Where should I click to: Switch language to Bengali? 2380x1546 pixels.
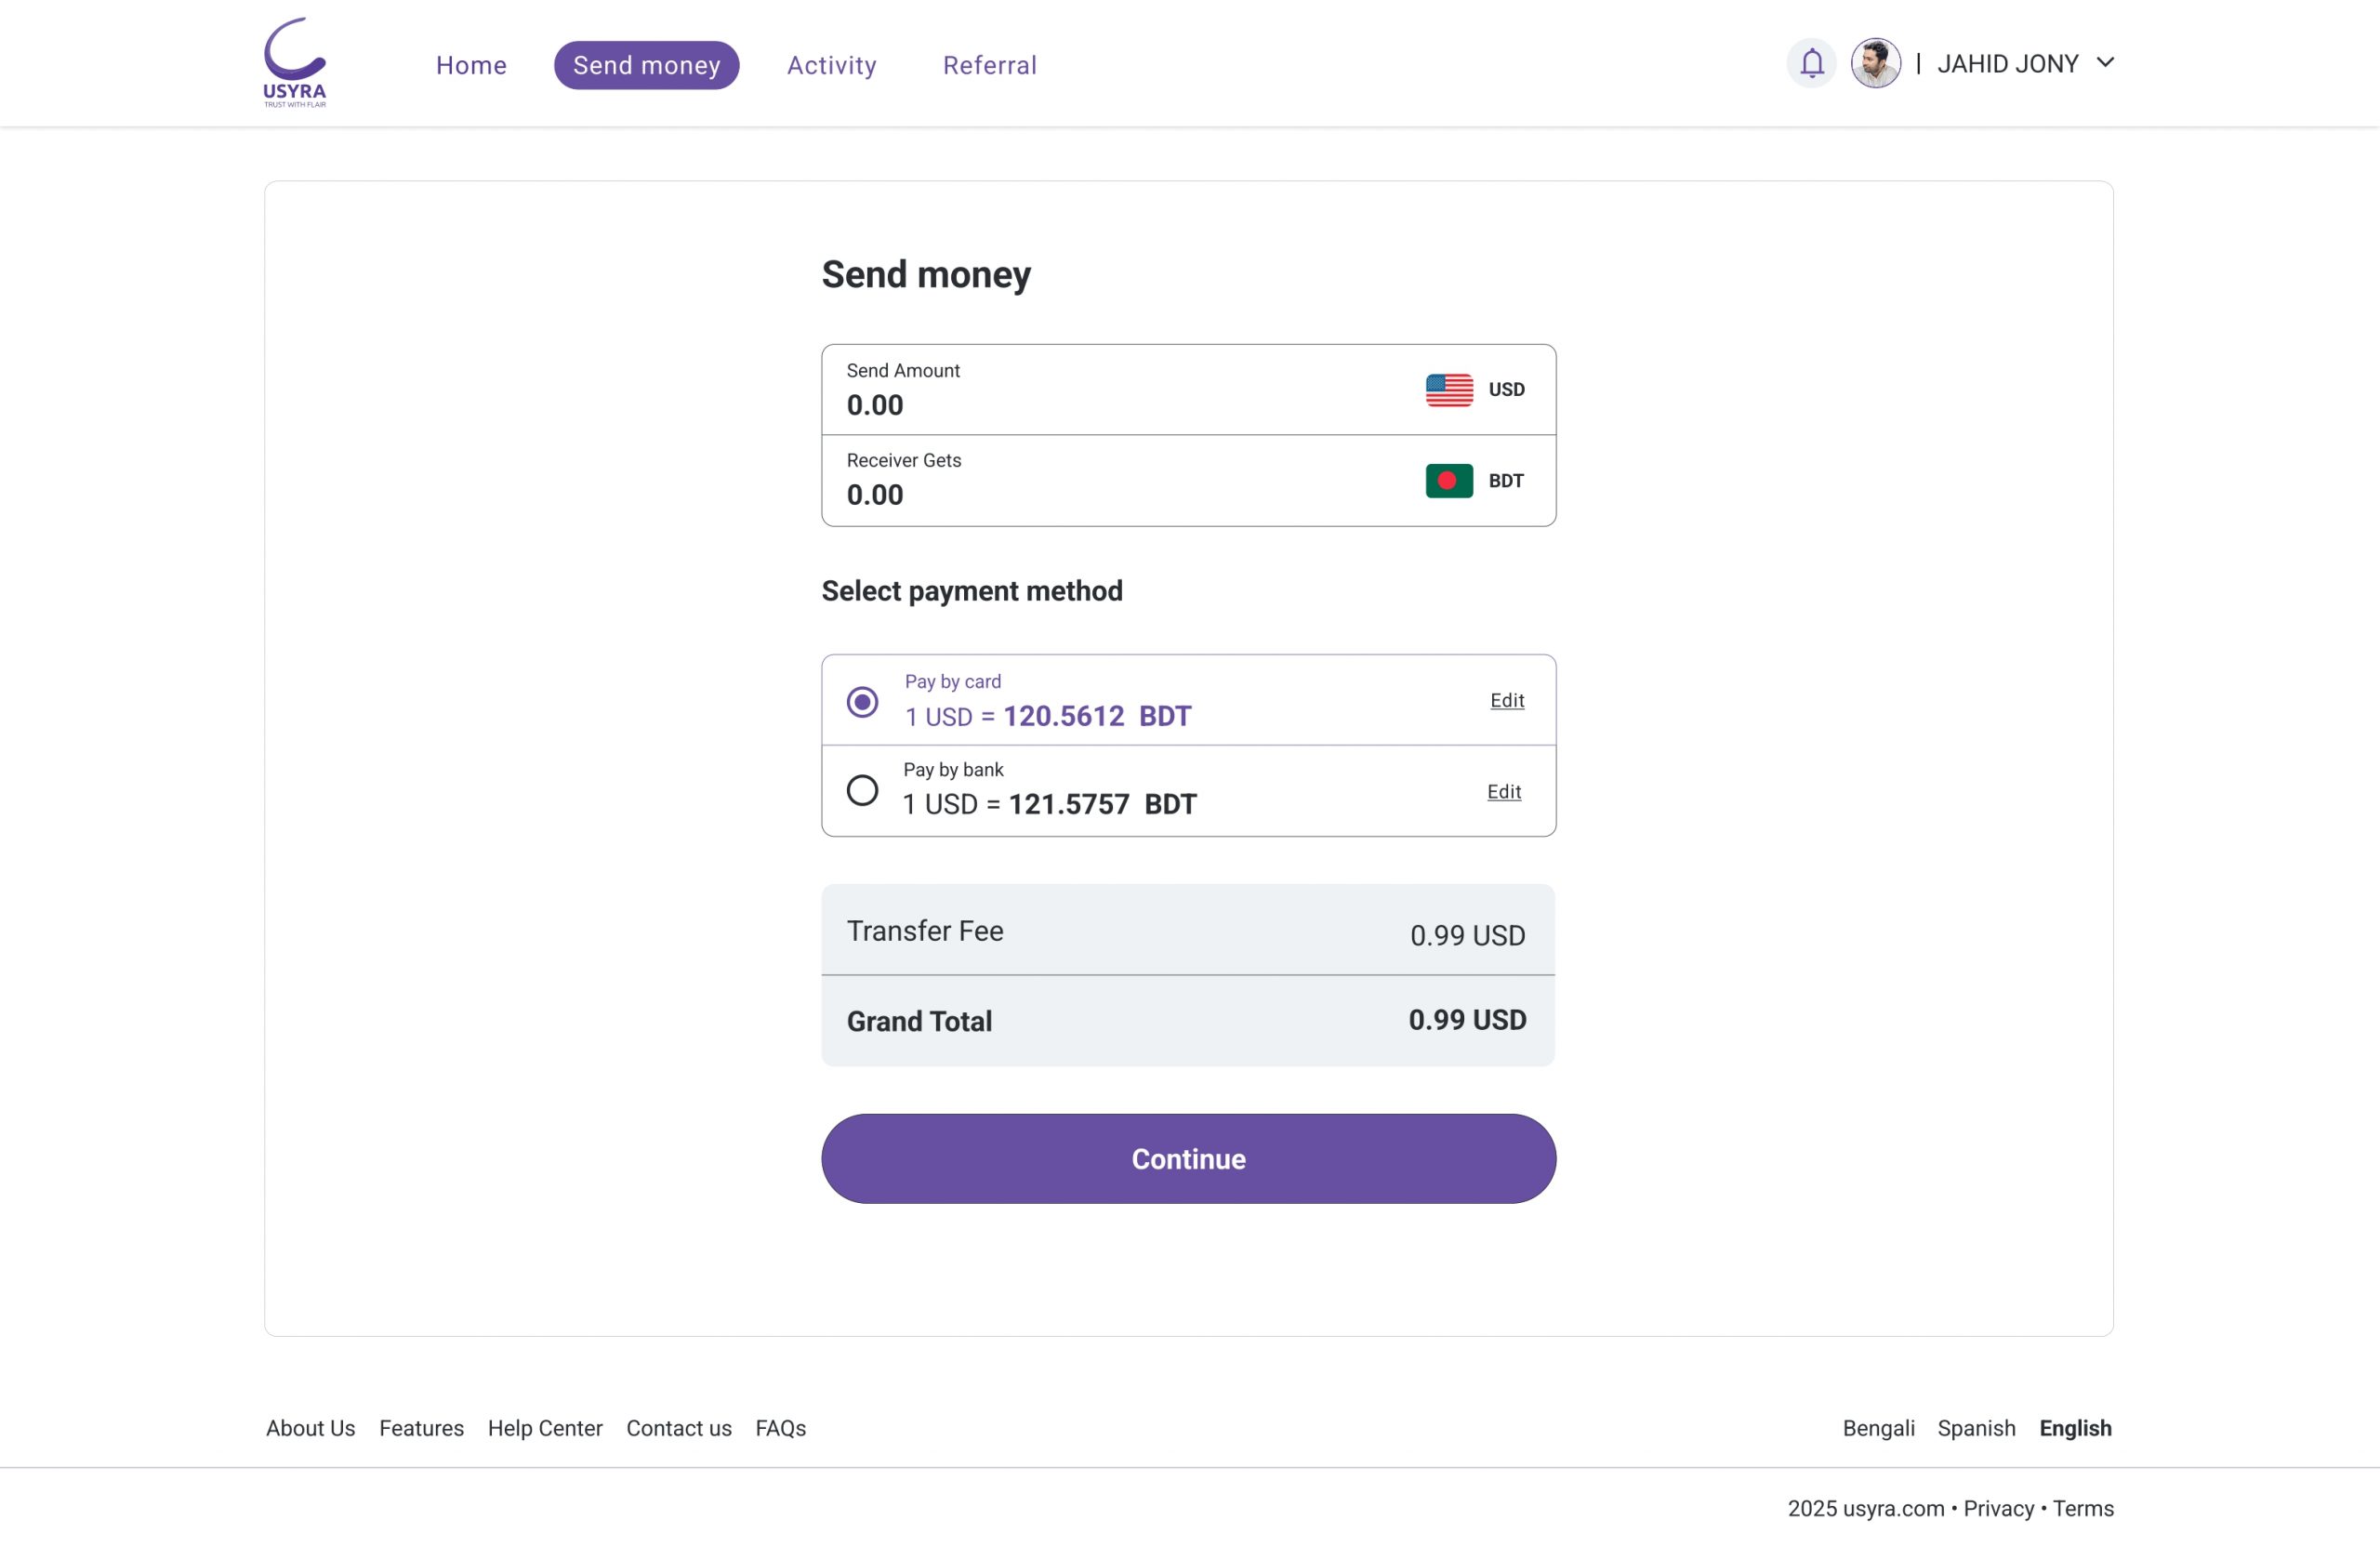click(1878, 1428)
